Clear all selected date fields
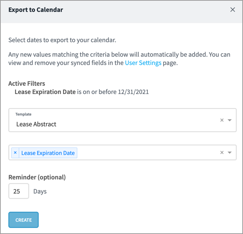Screen dimensions: 243x234 [x=222, y=153]
